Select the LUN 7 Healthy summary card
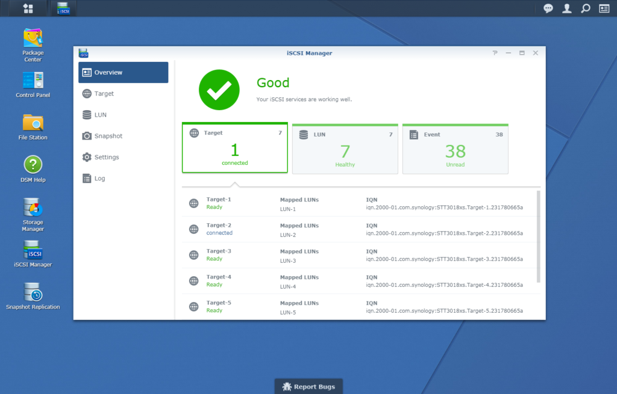 point(345,149)
